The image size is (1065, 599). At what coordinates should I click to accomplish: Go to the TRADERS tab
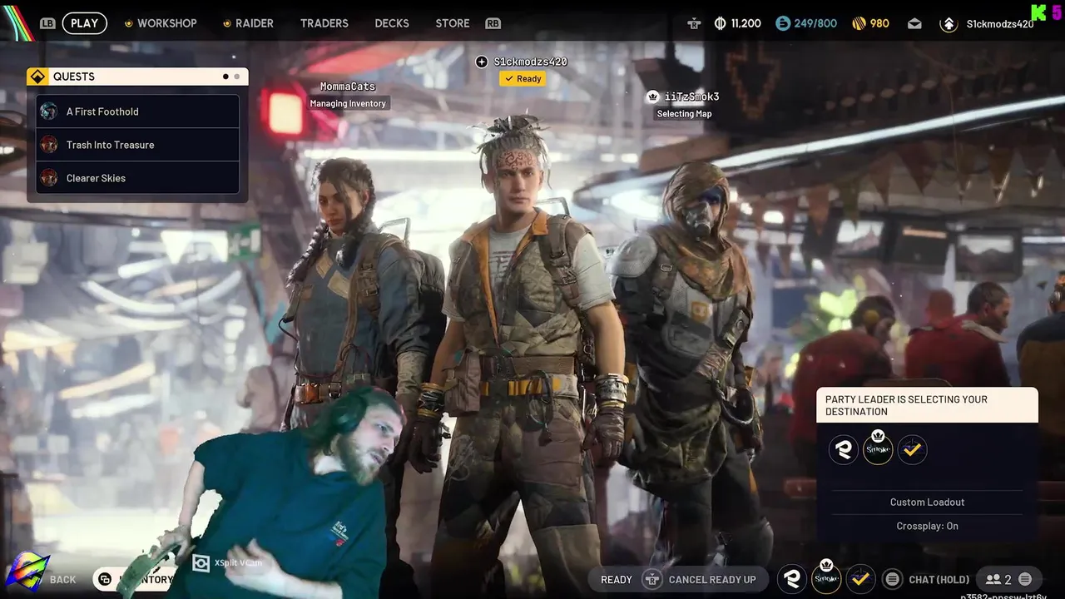pos(324,23)
